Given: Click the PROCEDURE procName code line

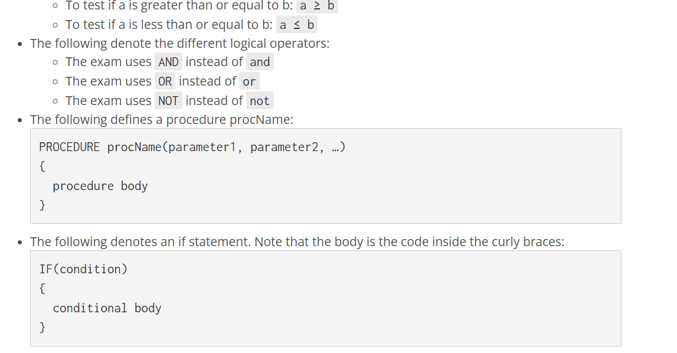Looking at the screenshot, I should [x=192, y=148].
